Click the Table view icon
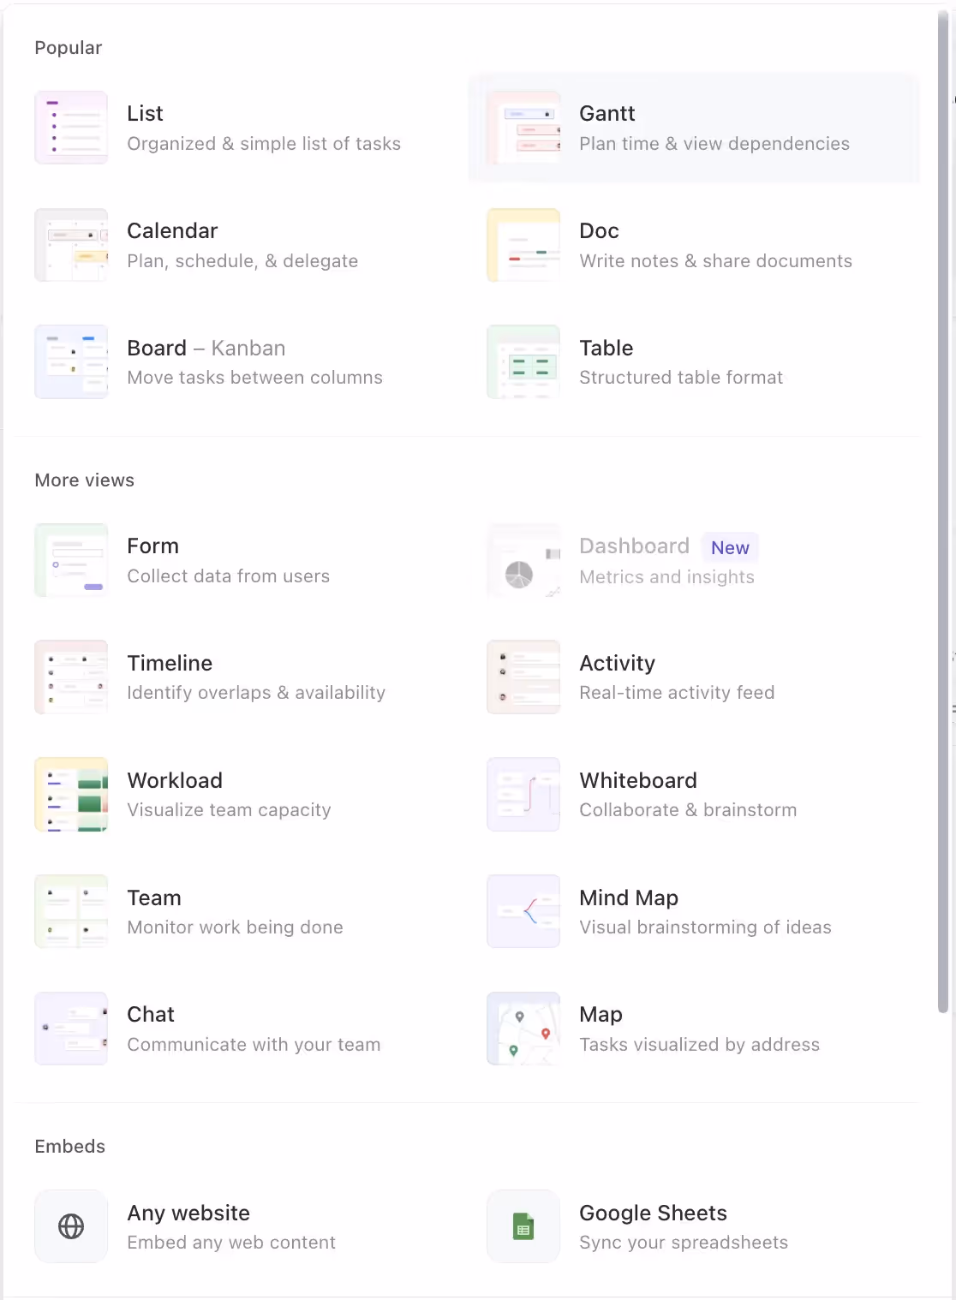 523,361
